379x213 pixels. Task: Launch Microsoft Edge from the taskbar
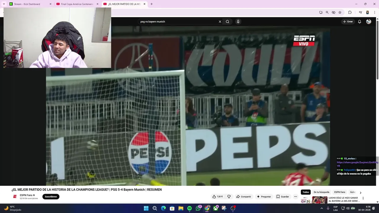163,208
